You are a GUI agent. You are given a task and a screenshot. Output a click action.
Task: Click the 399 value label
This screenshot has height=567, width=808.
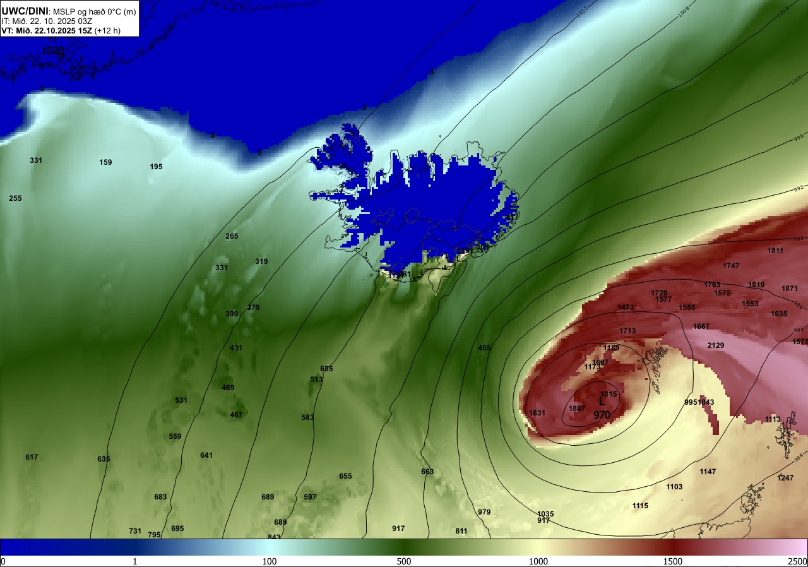(x=232, y=314)
